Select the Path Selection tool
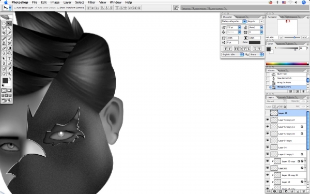The image size is (310, 194). pyautogui.click(x=4, y=58)
